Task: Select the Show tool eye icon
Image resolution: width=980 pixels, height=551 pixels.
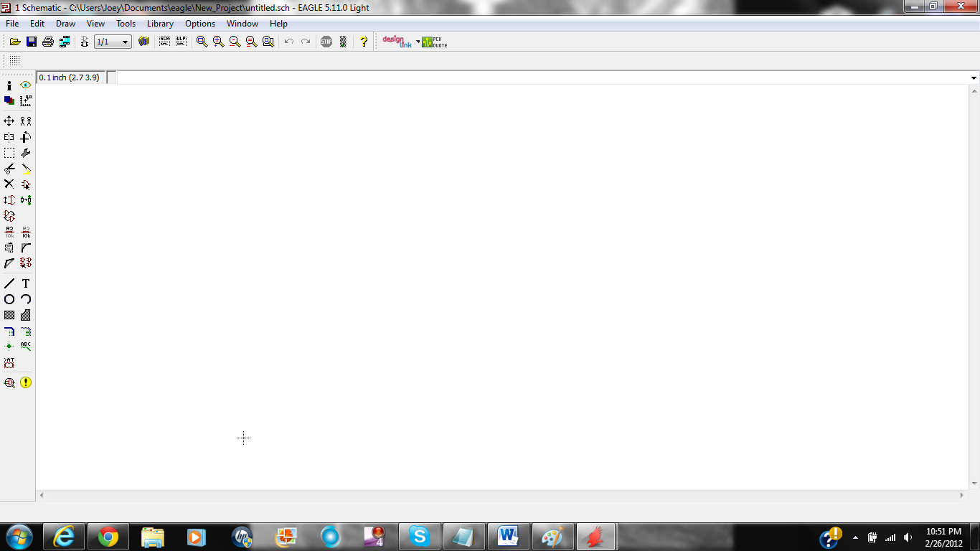Action: click(x=26, y=85)
